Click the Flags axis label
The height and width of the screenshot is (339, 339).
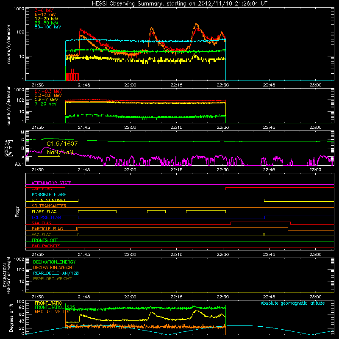17,211
